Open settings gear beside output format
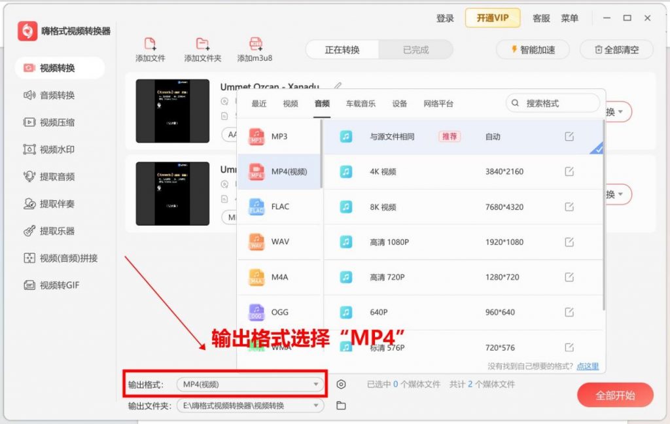Image resolution: width=670 pixels, height=424 pixels. 341,385
